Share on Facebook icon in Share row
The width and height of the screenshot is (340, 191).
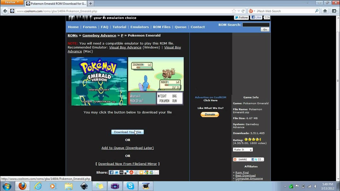(x=112, y=172)
